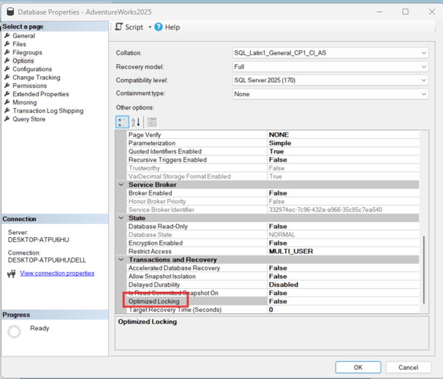Screen dimensions: 443x379
Task: Collapse the State section
Action: [121, 218]
